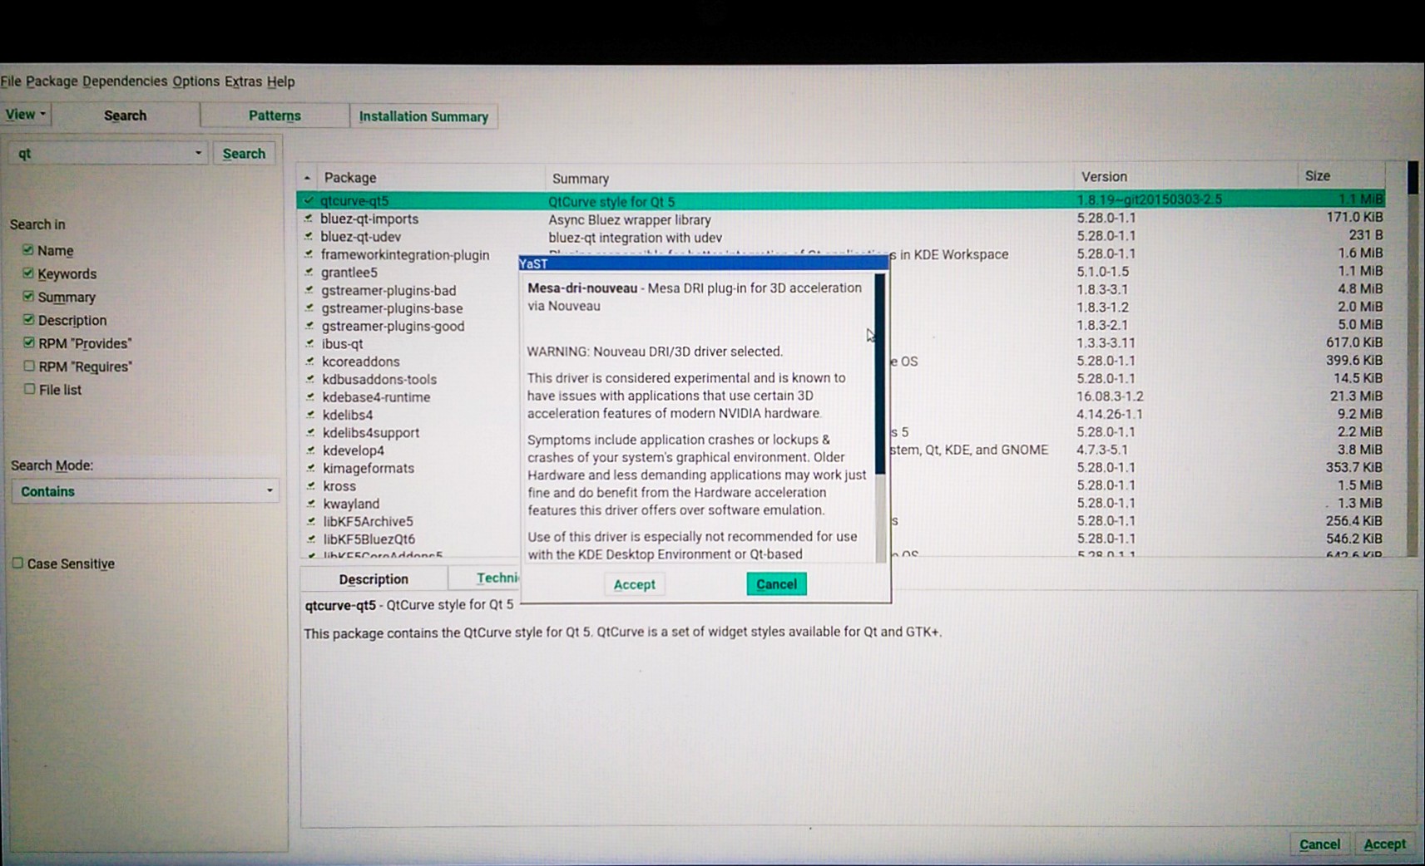Image resolution: width=1425 pixels, height=866 pixels.
Task: Select the kdevelop4 package row name
Action: point(354,450)
